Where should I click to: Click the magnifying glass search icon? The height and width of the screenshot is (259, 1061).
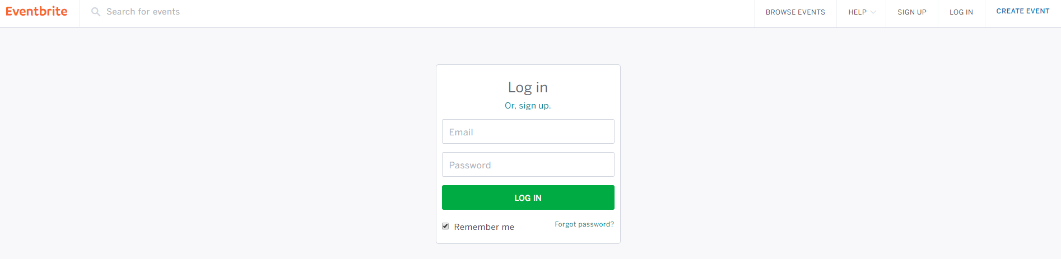(x=96, y=12)
